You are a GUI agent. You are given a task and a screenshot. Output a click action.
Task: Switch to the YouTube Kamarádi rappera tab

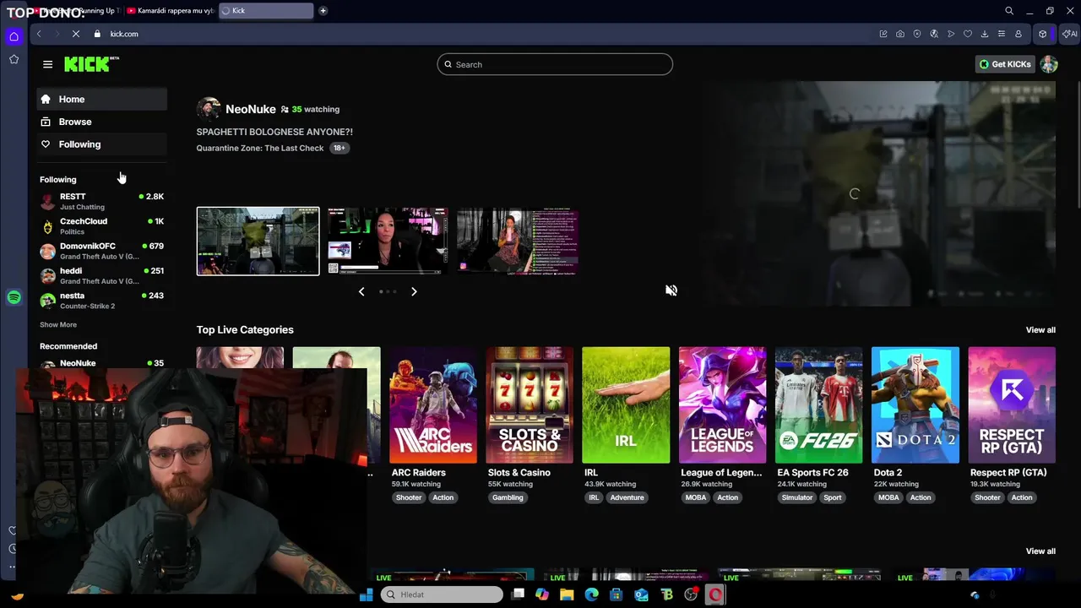point(171,11)
